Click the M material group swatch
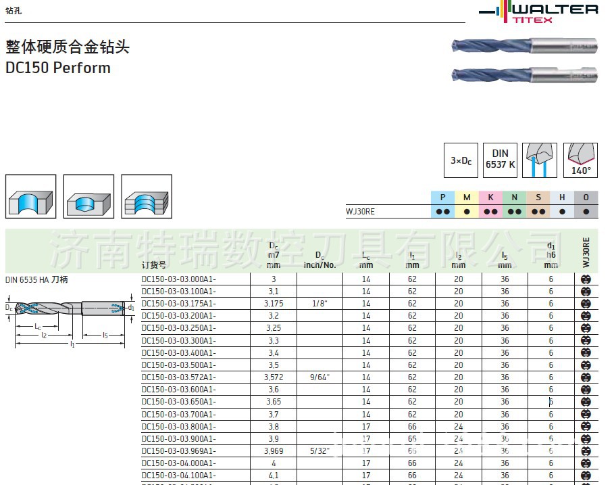The width and height of the screenshot is (614, 485). point(467,198)
